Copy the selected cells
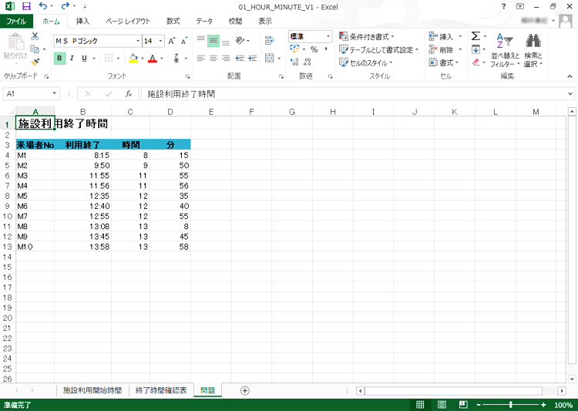Viewport: 578px width, 411px height. [x=35, y=49]
